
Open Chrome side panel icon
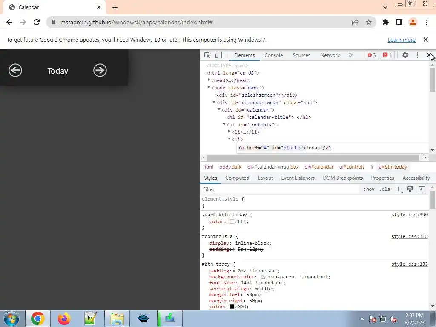(399, 22)
